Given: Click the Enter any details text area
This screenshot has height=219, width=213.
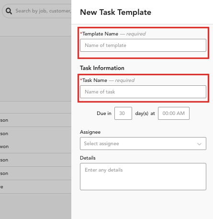Looking at the screenshot, I should point(143,176).
